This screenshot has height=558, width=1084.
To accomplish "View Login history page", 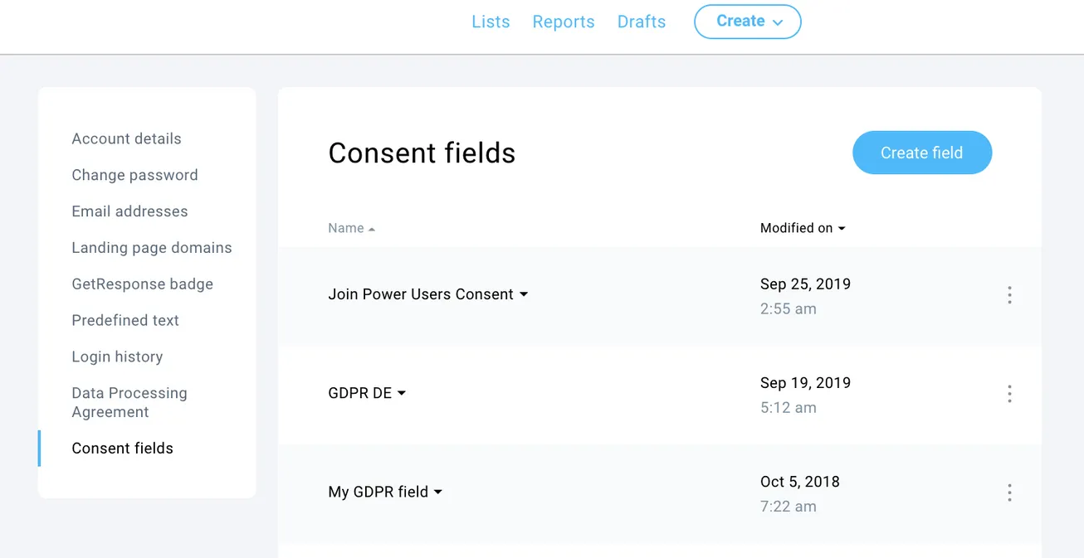I will coord(117,357).
